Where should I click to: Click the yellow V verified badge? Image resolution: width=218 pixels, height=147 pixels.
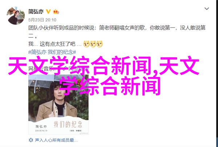click(x=48, y=12)
